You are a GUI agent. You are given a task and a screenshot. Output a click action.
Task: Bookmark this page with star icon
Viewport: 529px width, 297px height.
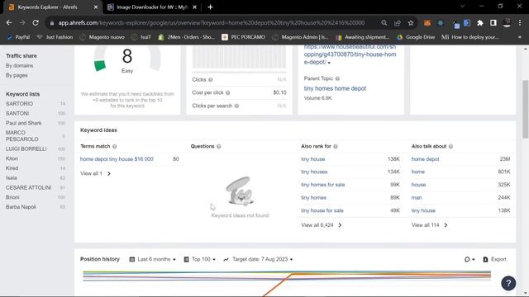tap(411, 23)
